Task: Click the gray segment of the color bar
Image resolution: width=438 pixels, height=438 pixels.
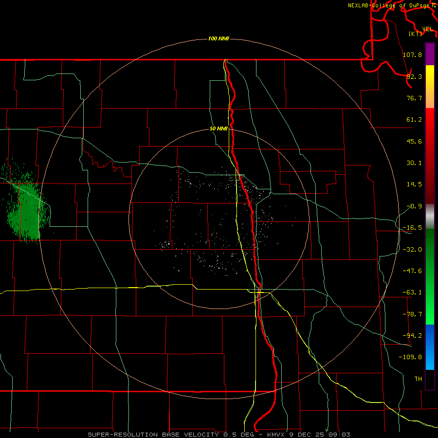Action: coord(430,217)
